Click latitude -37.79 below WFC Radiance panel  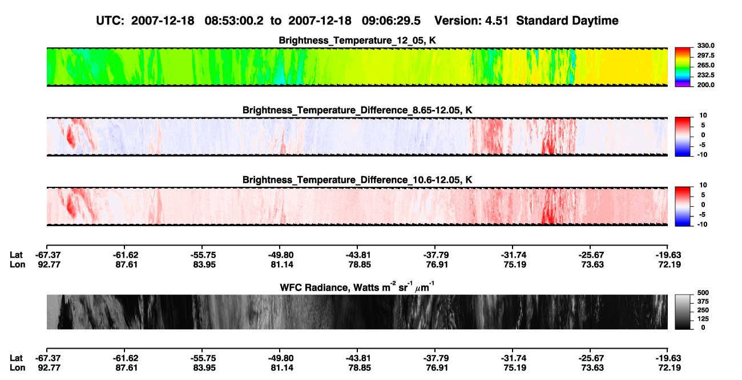click(435, 358)
